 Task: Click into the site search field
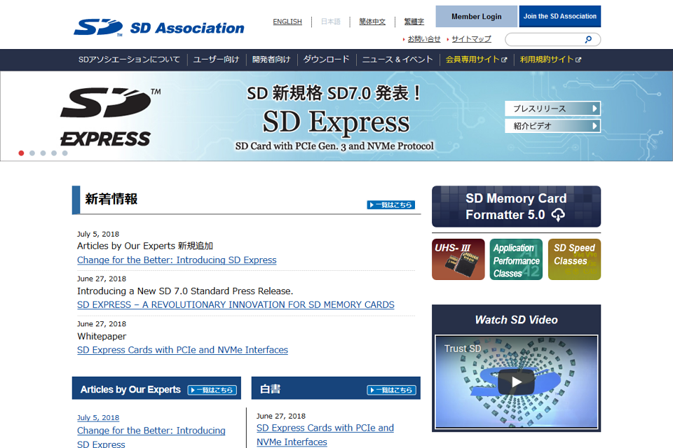click(x=545, y=39)
